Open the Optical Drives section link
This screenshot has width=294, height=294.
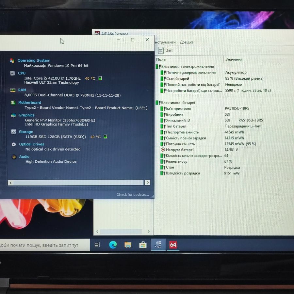32,144
